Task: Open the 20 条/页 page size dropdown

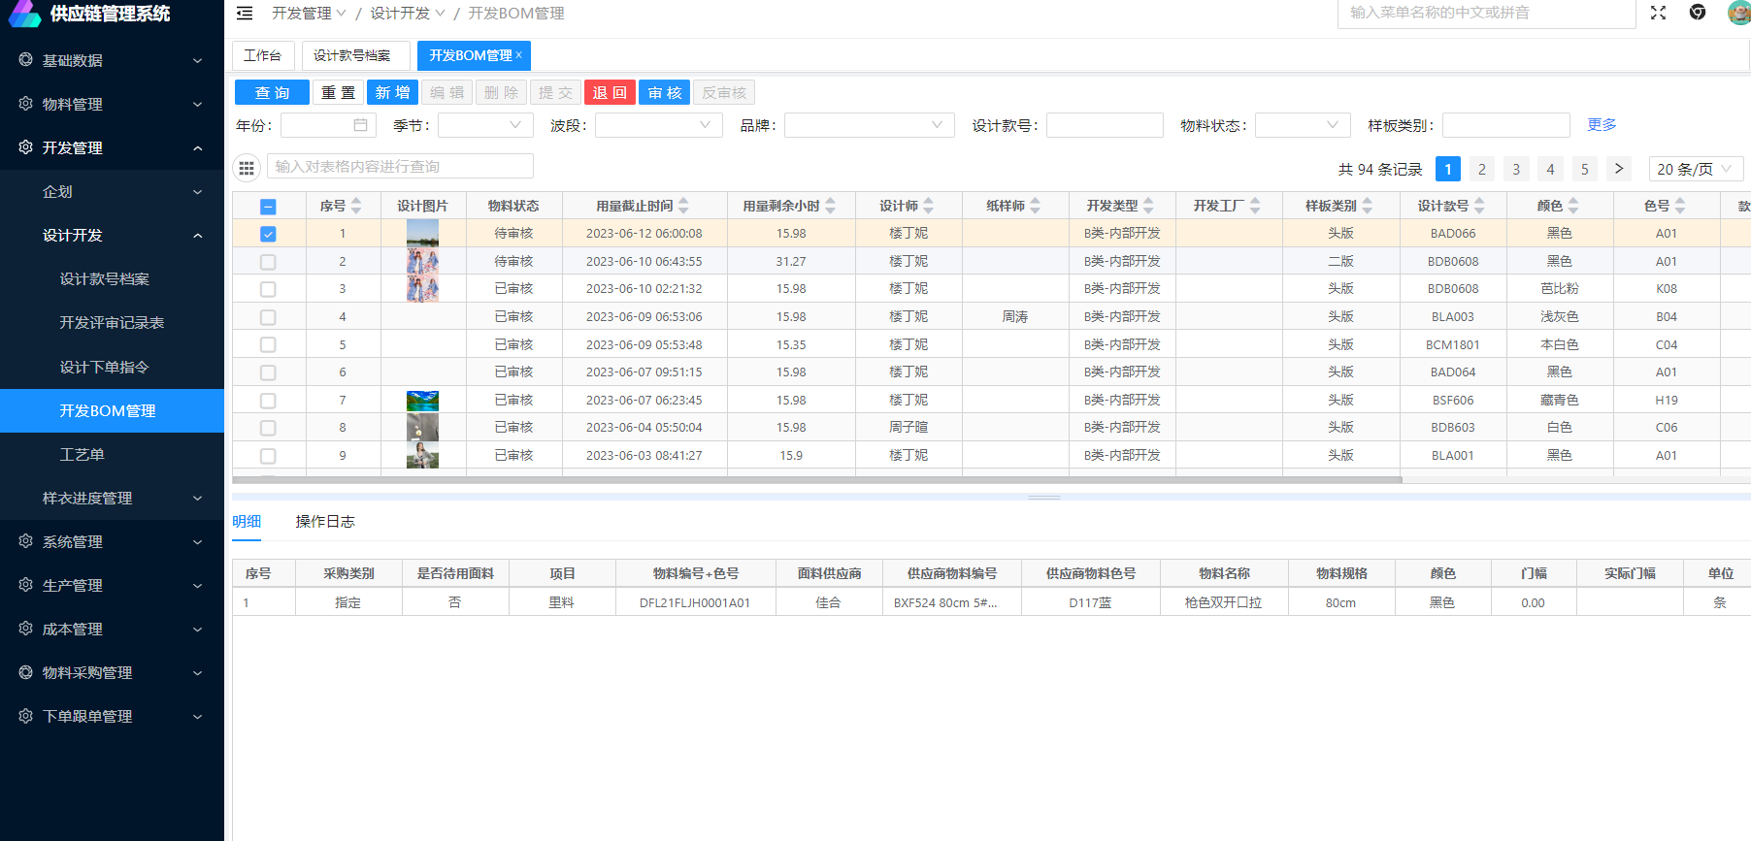Action: pos(1695,169)
